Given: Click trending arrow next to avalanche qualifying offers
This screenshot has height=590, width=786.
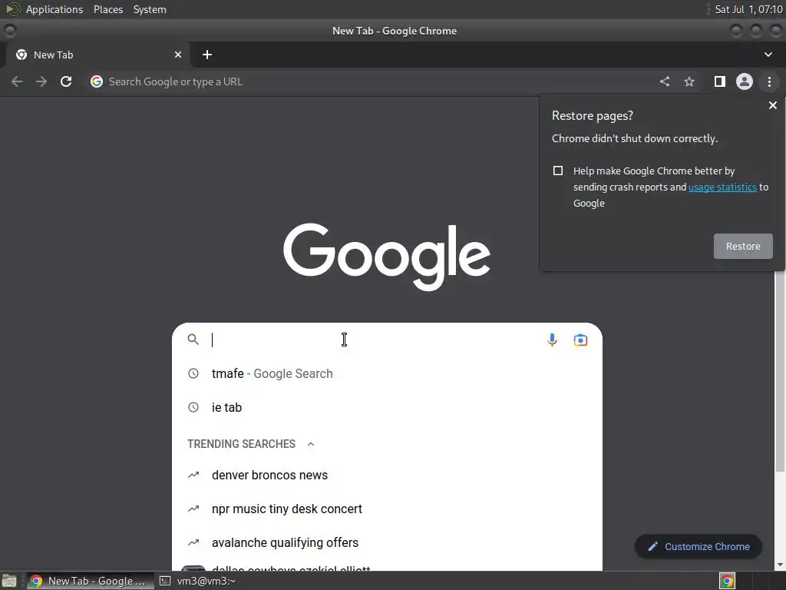Looking at the screenshot, I should (x=193, y=542).
